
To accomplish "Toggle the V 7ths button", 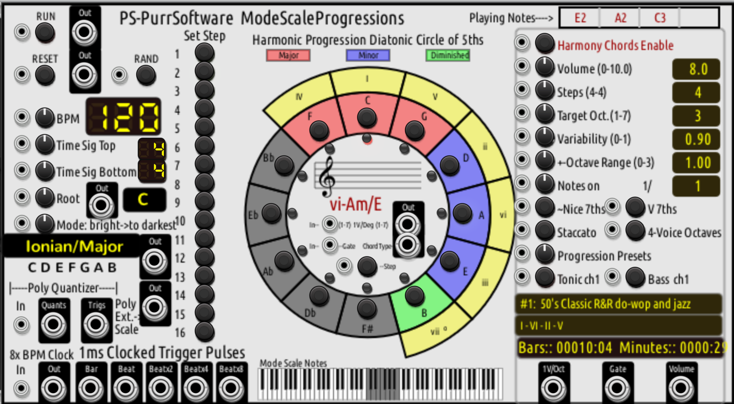I will [635, 207].
